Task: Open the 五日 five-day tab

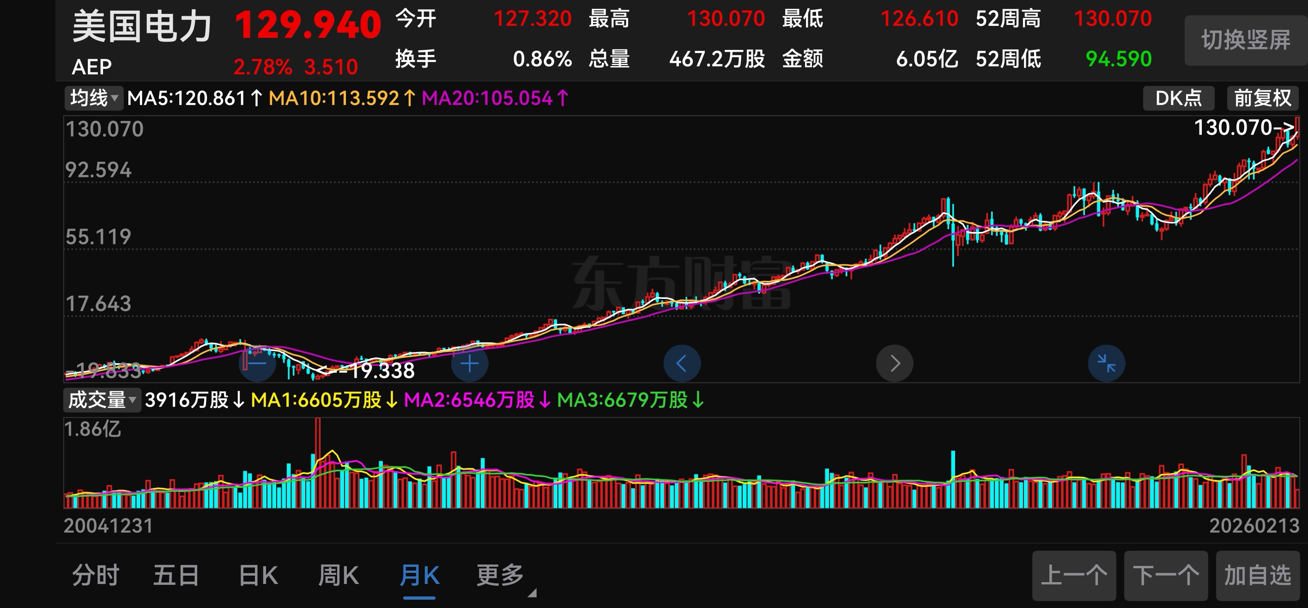Action: click(x=176, y=576)
